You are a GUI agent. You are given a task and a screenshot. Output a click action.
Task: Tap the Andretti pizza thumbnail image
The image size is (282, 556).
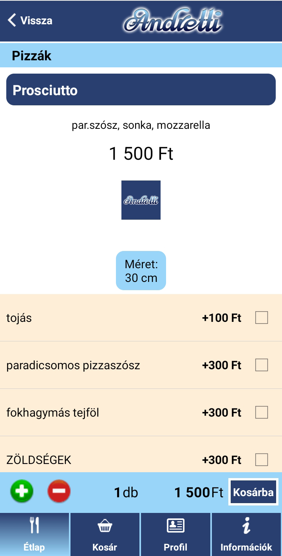[x=141, y=200]
